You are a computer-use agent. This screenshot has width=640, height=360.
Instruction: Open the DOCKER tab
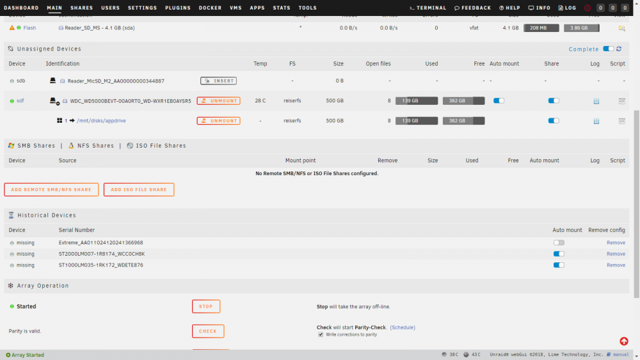[210, 8]
